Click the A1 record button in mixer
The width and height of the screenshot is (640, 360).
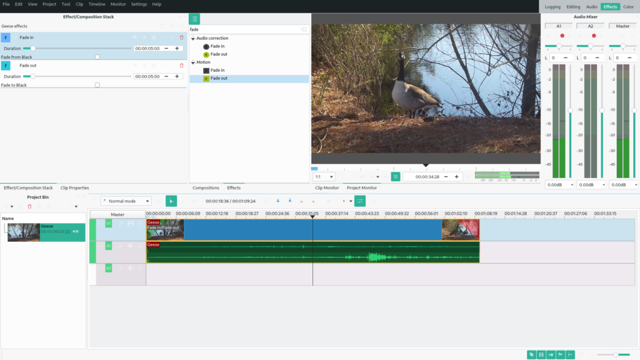pyautogui.click(x=562, y=36)
